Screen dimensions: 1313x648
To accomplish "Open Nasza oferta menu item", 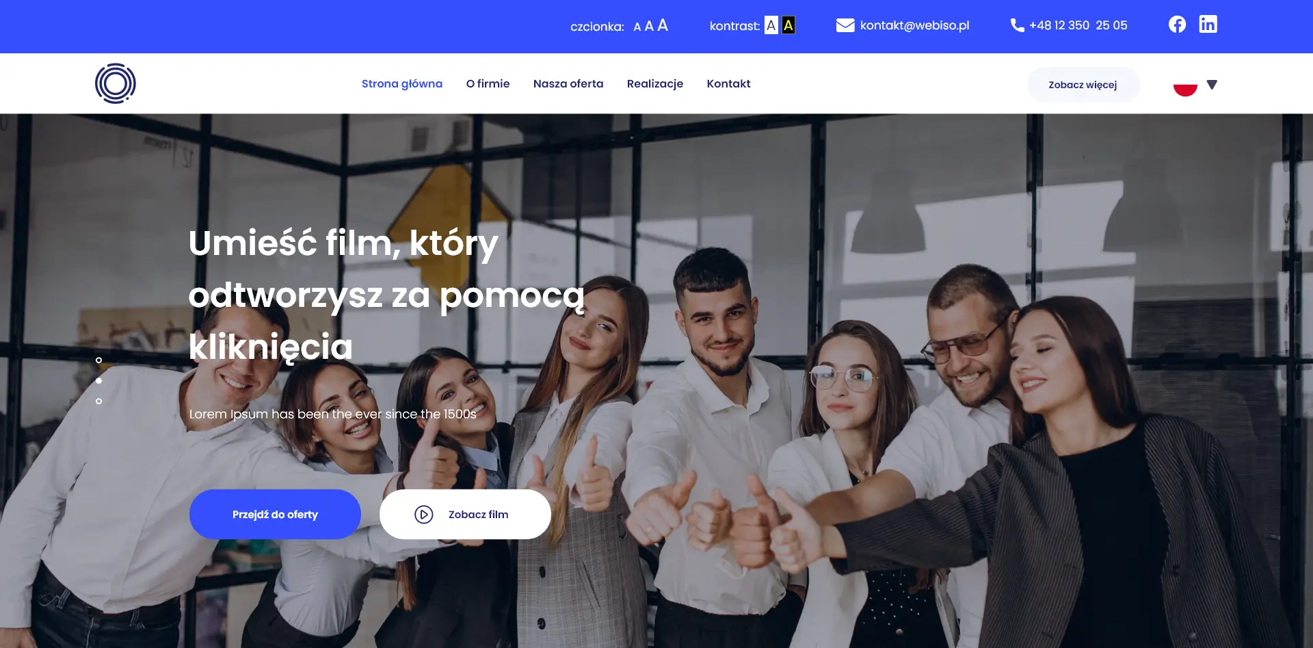I will 568,83.
